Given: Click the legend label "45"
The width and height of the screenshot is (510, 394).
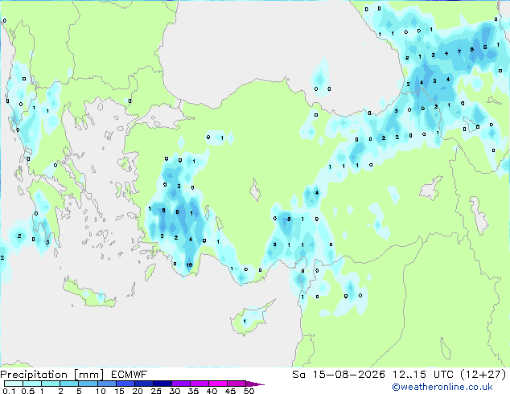Looking at the screenshot, I should (230, 391).
